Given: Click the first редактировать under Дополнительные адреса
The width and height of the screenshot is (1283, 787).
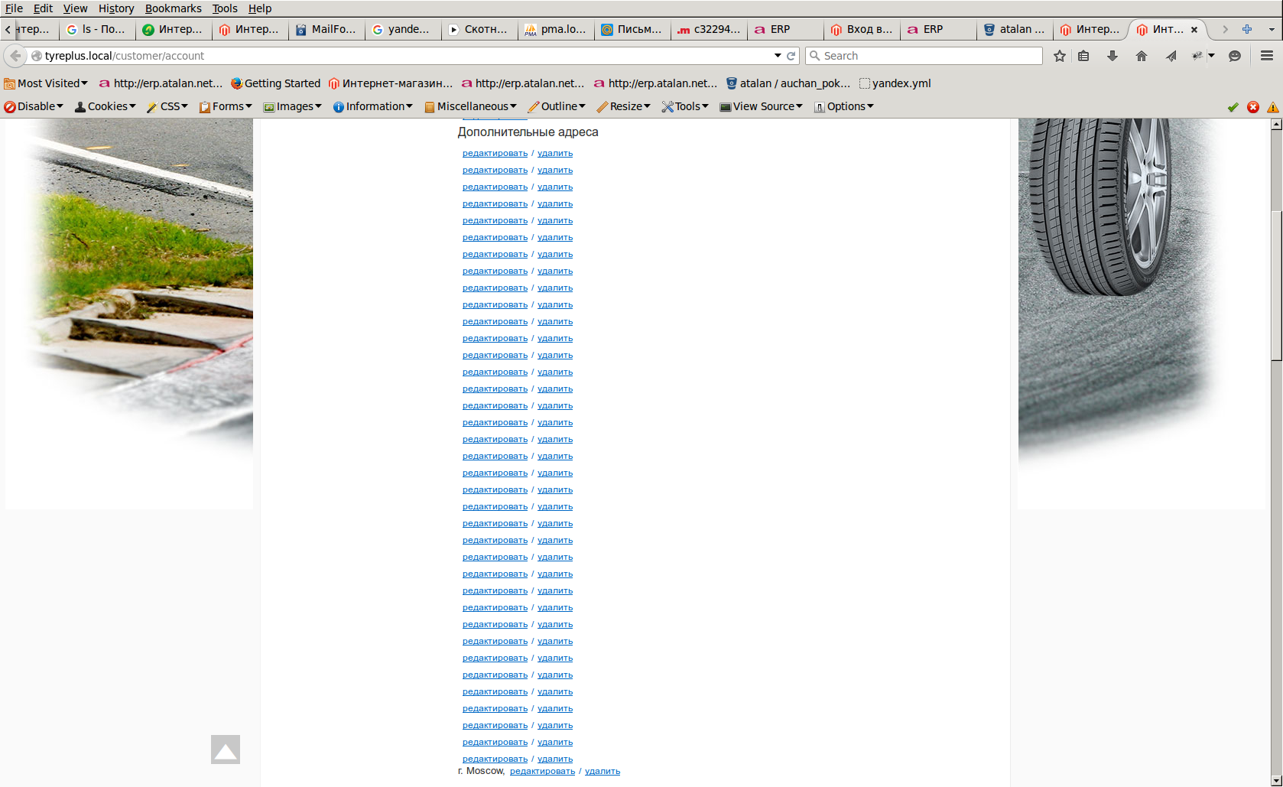Looking at the screenshot, I should click(x=495, y=154).
